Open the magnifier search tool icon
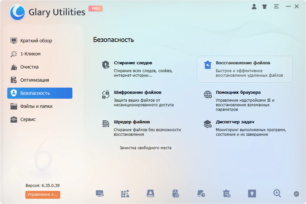The height and width of the screenshot is (204, 306). pos(277,194)
